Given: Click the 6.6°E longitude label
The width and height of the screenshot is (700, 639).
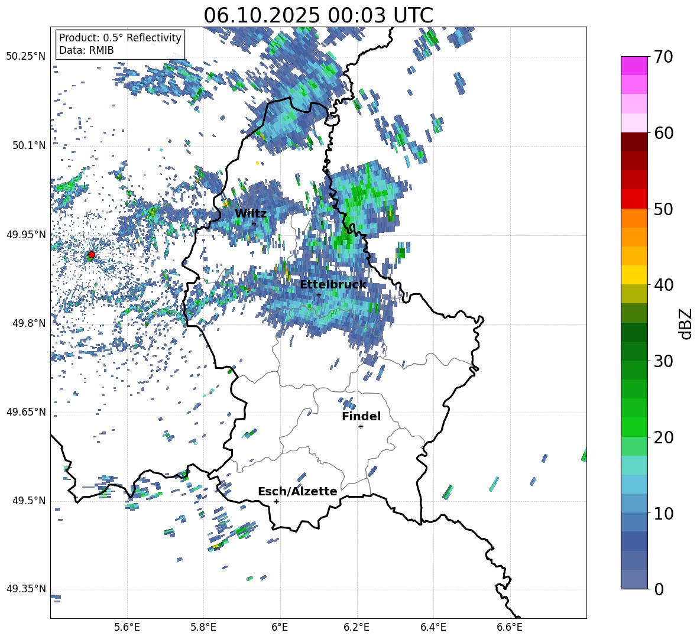Looking at the screenshot, I should 510,627.
